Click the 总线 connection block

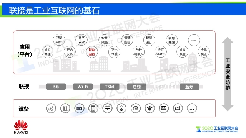(136, 87)
